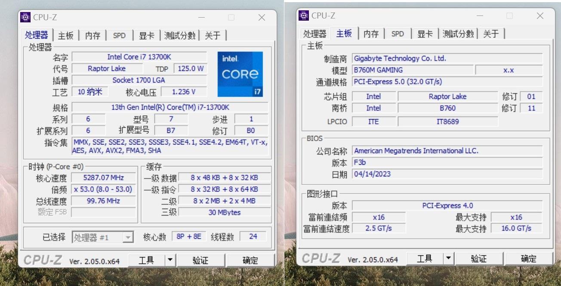This screenshot has height=286, width=561.
Task: Open 关于 tab in the right window
Action: (x=491, y=34)
